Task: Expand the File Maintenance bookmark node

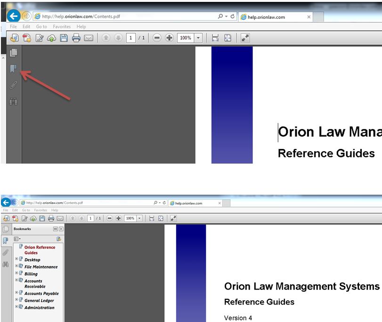Action: click(x=16, y=266)
